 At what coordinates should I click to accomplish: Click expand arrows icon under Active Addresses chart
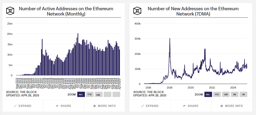(15, 106)
